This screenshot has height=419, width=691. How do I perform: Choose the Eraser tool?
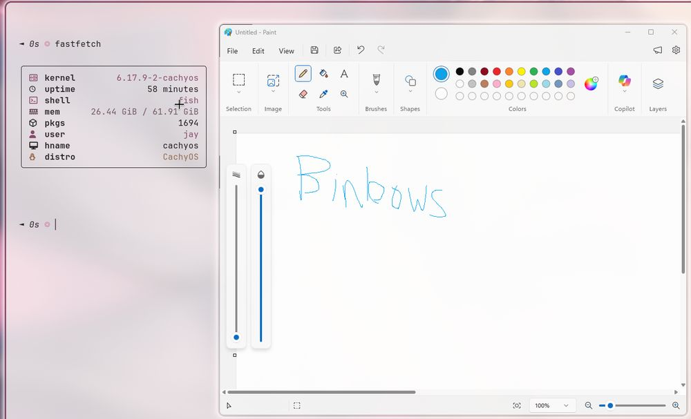coord(303,94)
